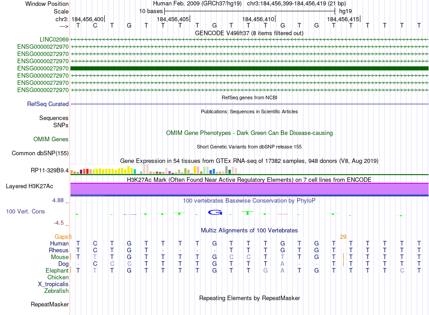The width and height of the screenshot is (429, 315).
Task: Click Publications: Sequences in Scientific Articles title
Action: tap(249, 111)
